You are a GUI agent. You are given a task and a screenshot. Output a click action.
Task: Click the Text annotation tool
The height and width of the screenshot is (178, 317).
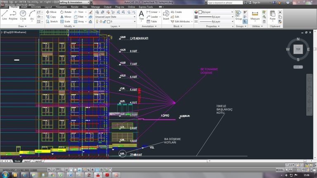coord(142,14)
